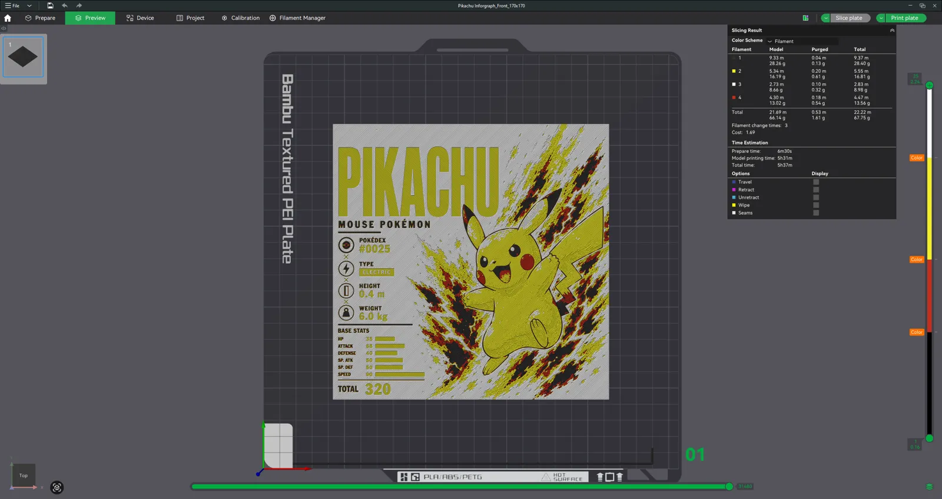Click filament 2 yellow color swatch

point(734,71)
